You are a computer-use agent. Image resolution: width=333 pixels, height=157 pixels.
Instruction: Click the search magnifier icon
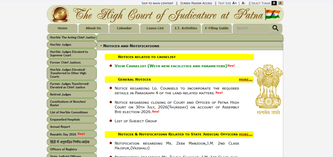tap(275, 28)
